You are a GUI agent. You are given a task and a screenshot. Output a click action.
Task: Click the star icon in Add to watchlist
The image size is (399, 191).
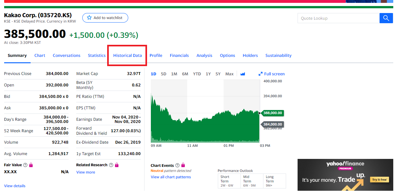click(89, 18)
